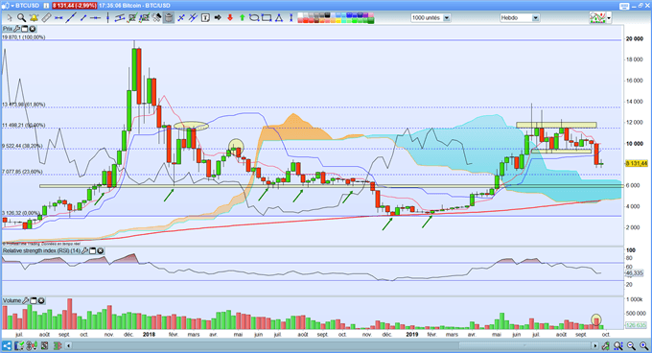Image resolution: width=652 pixels, height=353 pixels.
Task: Select the ruler measurement tool
Action: point(46,17)
